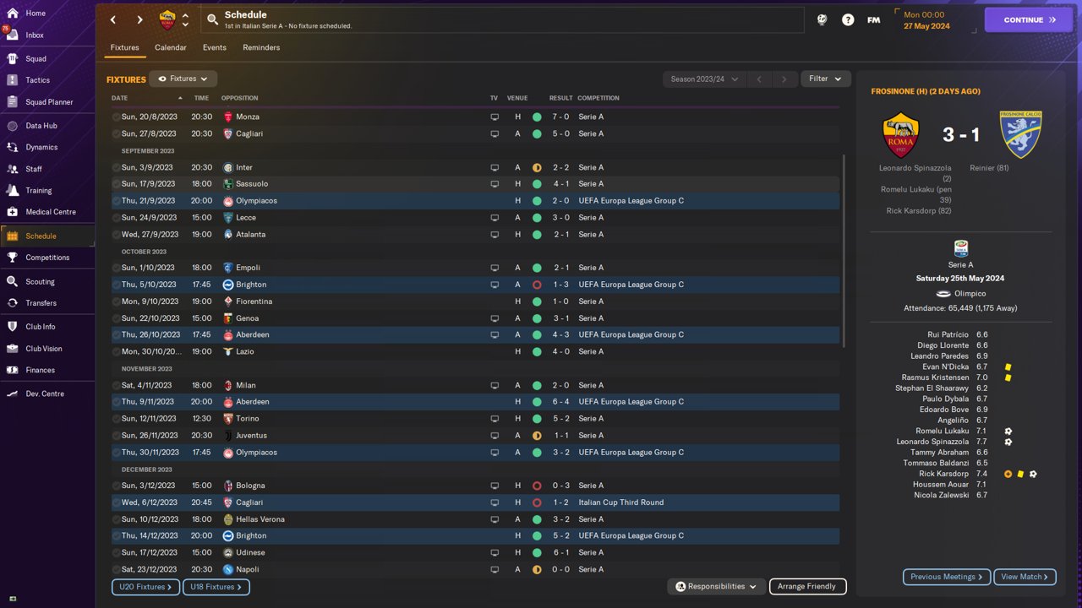Go to the previous season with the left arrow
This screenshot has width=1082, height=608.
point(759,79)
